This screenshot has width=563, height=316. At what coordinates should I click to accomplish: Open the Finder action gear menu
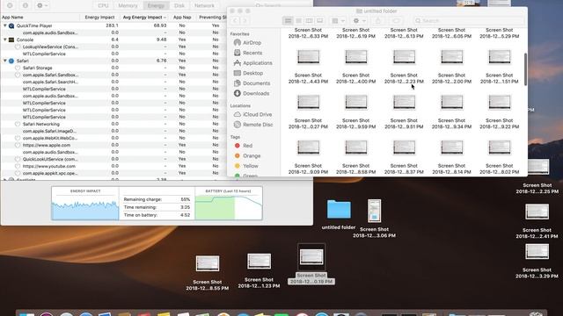(x=359, y=21)
